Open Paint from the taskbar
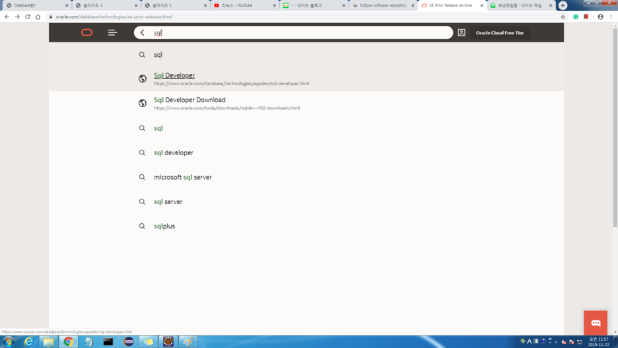 coord(188,341)
